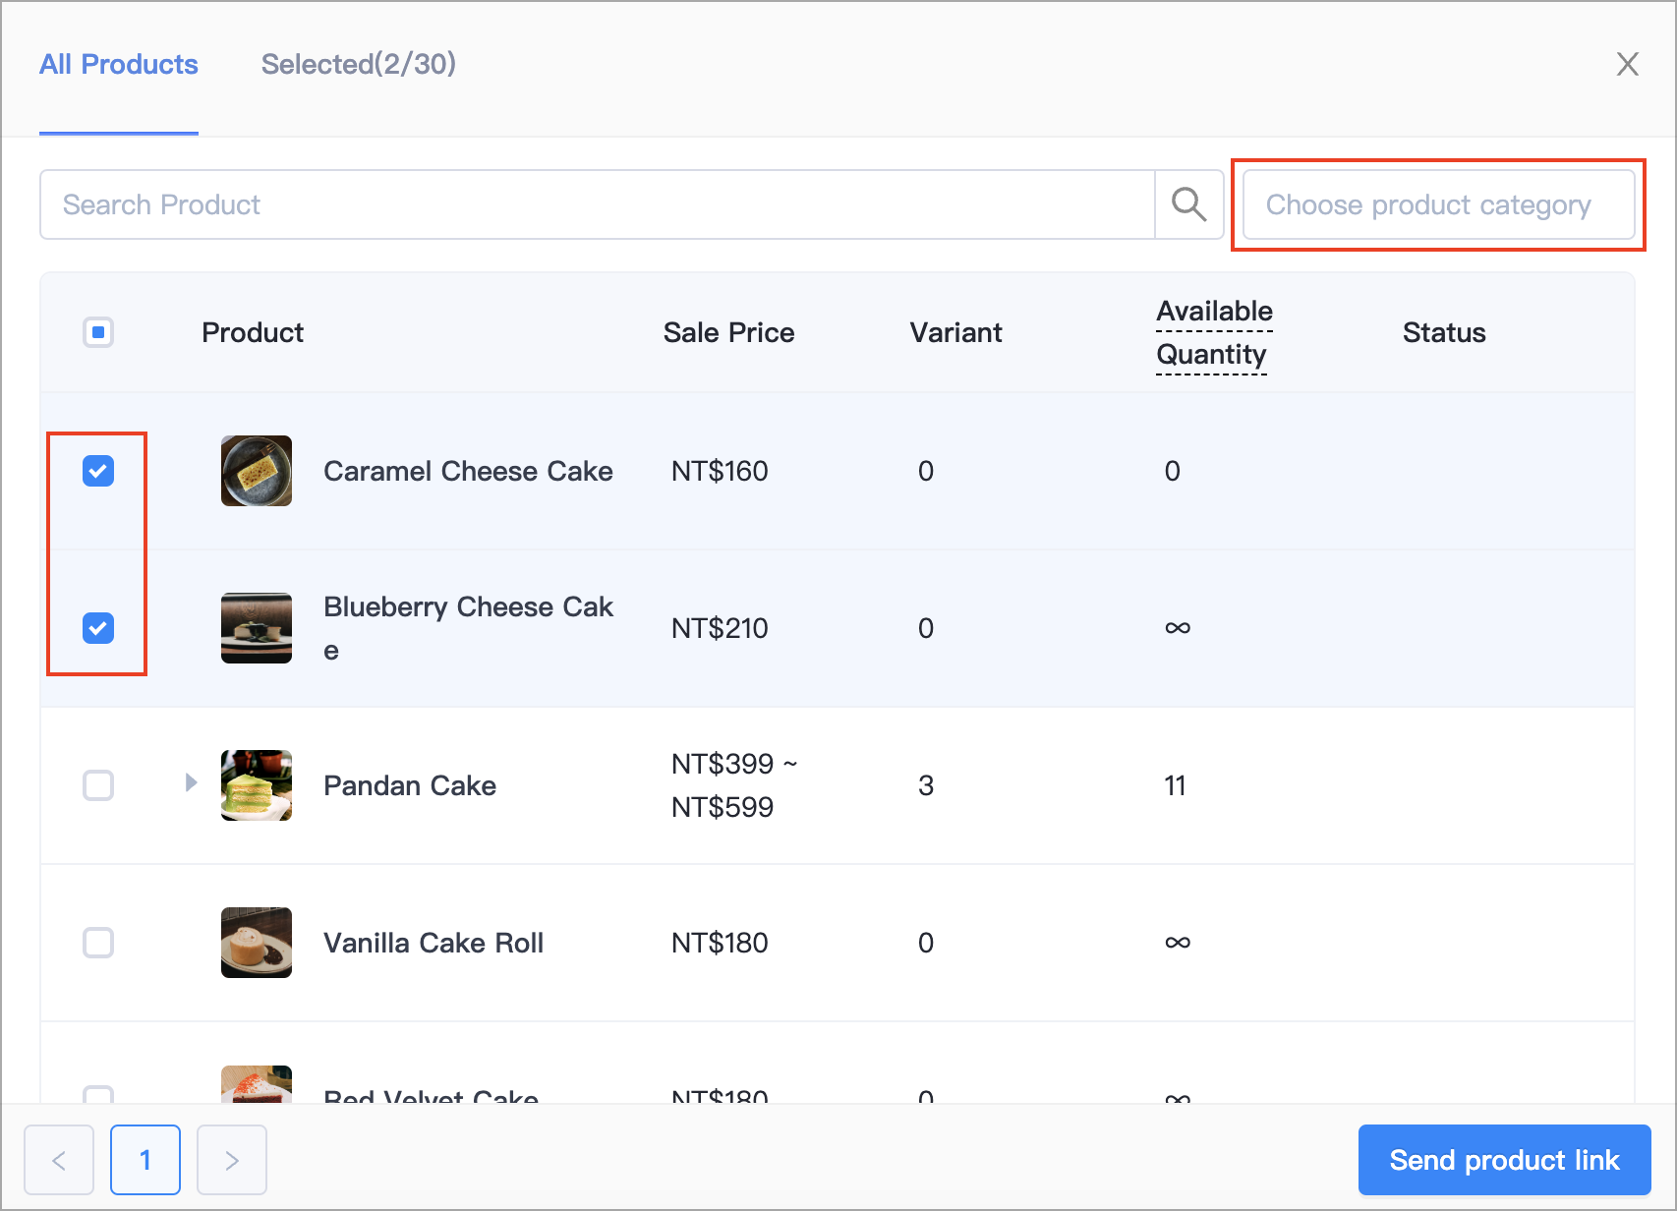This screenshot has width=1677, height=1211.
Task: Click the NT$160 price cell
Action: (x=720, y=471)
